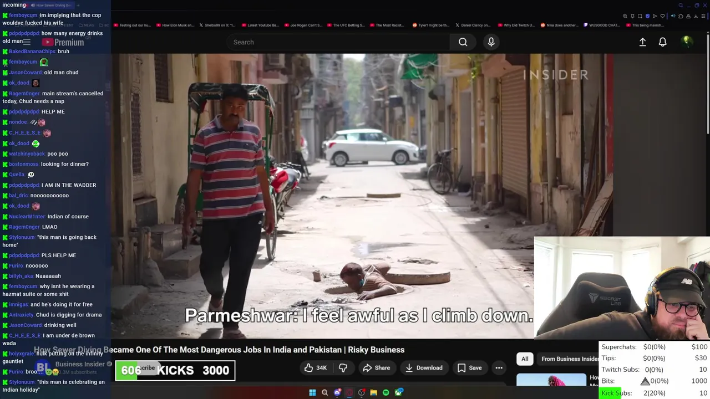
Task: Click into the YouTube search field
Action: 338,42
